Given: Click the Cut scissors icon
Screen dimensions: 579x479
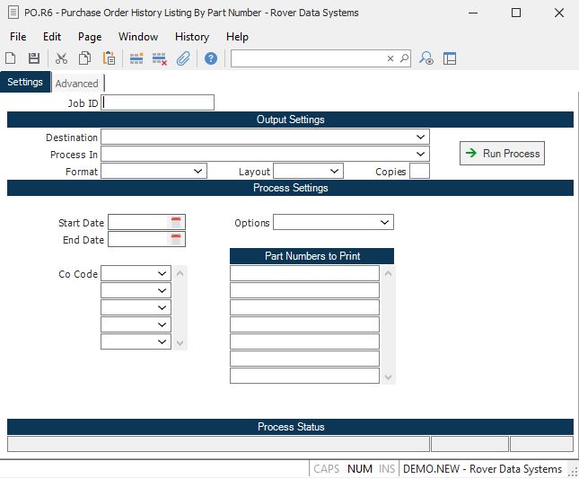Looking at the screenshot, I should (x=61, y=58).
